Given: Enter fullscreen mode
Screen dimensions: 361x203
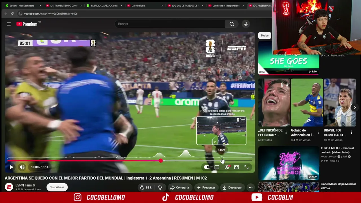Looking at the screenshot, I should (246, 167).
